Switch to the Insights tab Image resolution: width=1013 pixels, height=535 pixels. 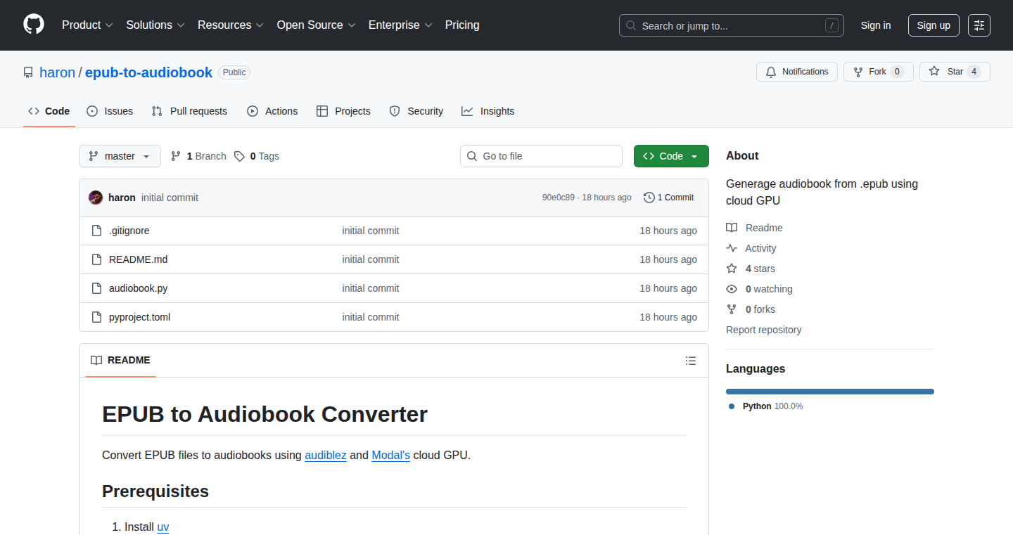click(x=488, y=111)
